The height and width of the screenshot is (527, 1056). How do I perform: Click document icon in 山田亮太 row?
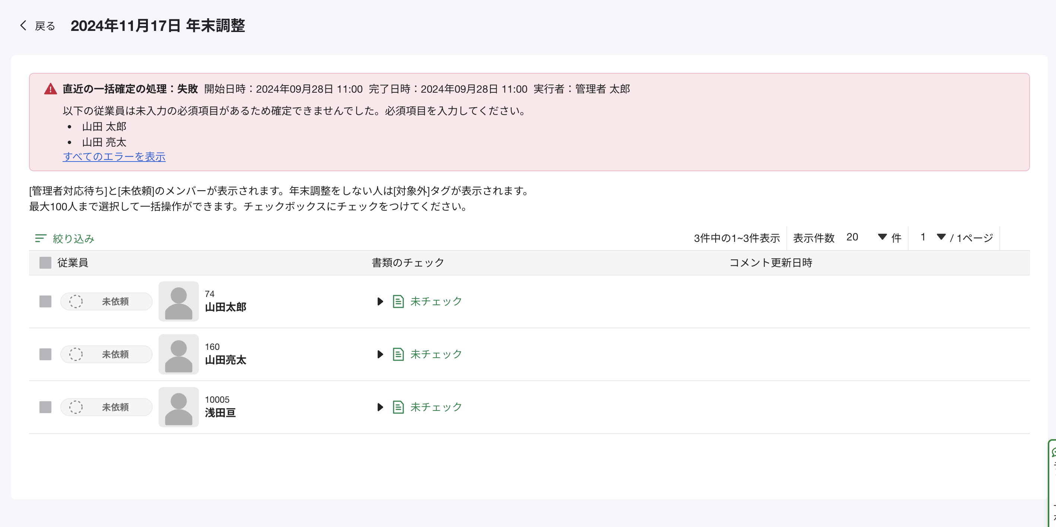tap(398, 354)
